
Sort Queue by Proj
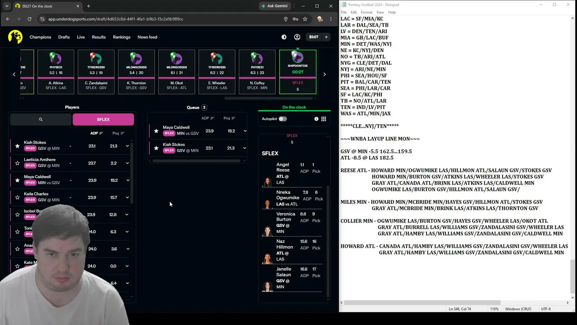pyautogui.click(x=229, y=118)
